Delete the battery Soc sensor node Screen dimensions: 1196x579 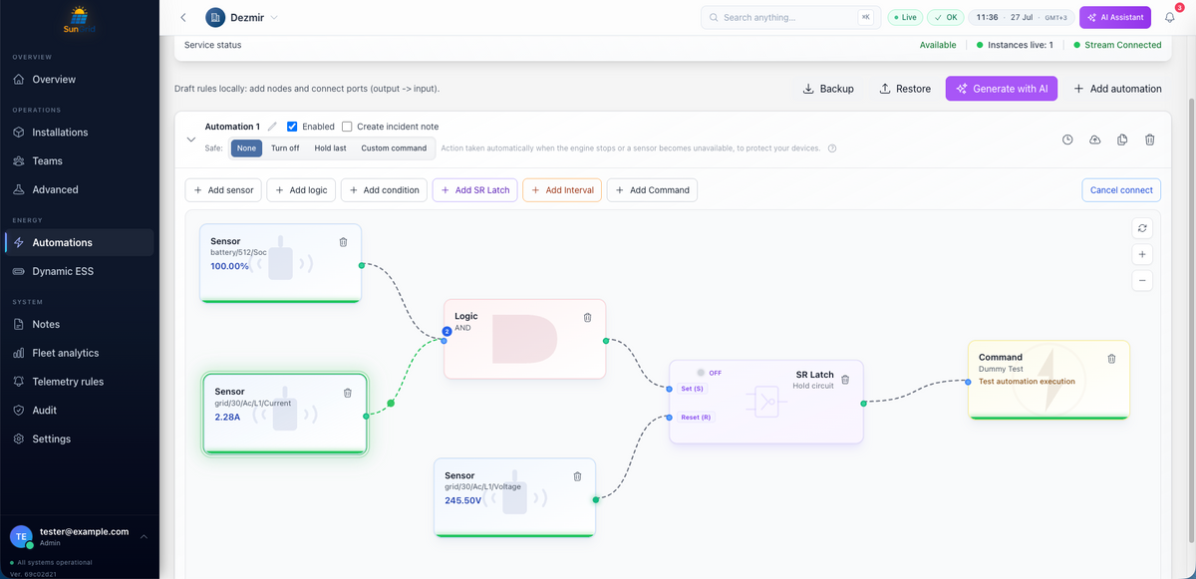pos(343,242)
